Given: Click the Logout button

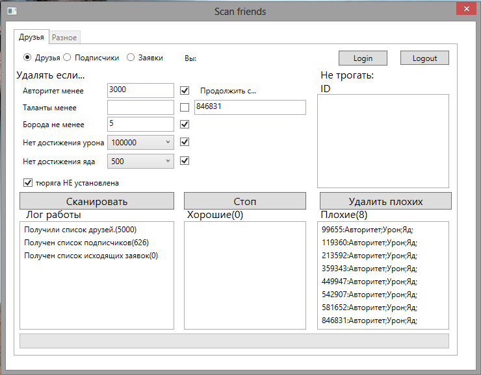Looking at the screenshot, I should pos(424,58).
